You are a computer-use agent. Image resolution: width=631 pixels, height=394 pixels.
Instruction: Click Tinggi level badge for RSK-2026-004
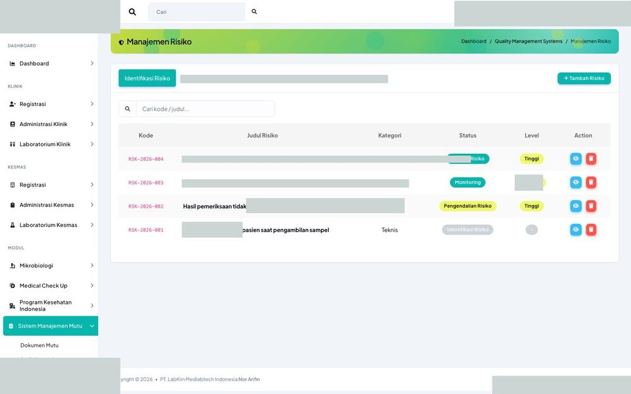(531, 159)
